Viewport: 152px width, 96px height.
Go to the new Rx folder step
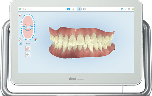coord(68,9)
